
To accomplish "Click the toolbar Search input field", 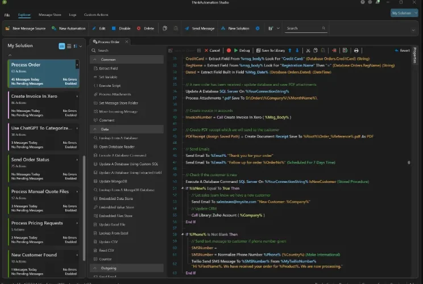I will pyautogui.click(x=306, y=28).
